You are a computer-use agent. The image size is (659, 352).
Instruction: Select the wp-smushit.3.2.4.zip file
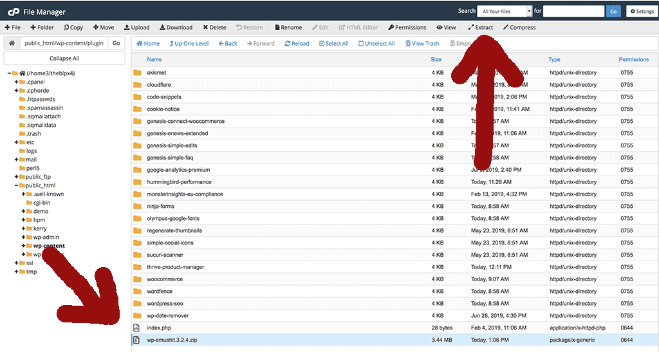click(x=172, y=340)
